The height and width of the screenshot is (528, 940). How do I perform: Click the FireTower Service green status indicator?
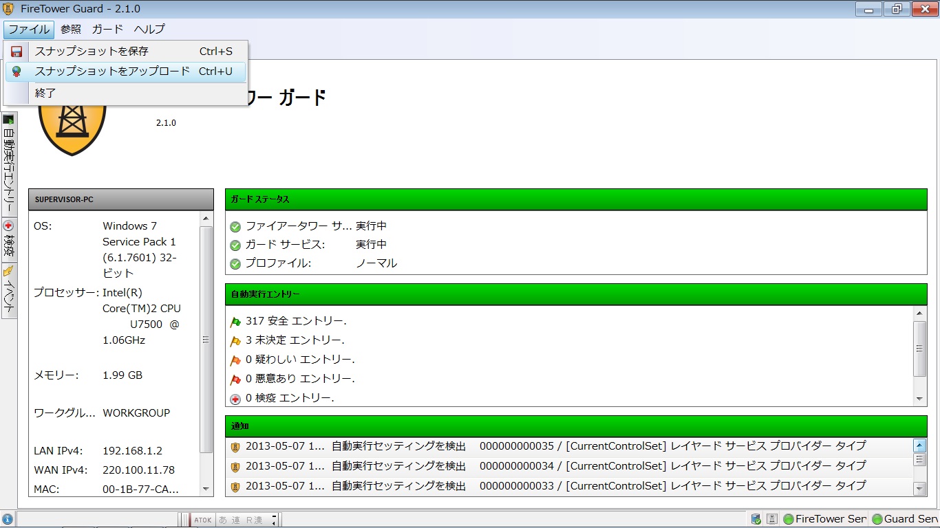789,520
